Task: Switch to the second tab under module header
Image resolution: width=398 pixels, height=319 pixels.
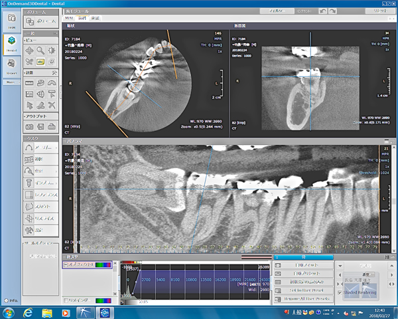Action: 83,19
